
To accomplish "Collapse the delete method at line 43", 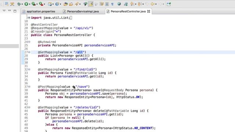I will coord(29,107).
